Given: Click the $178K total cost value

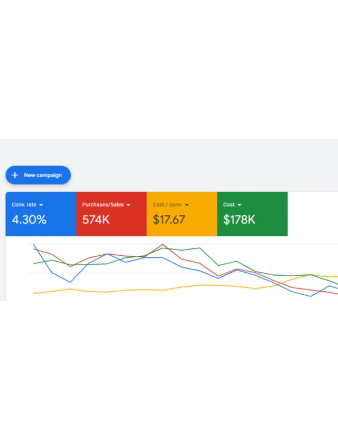Looking at the screenshot, I should tap(239, 219).
